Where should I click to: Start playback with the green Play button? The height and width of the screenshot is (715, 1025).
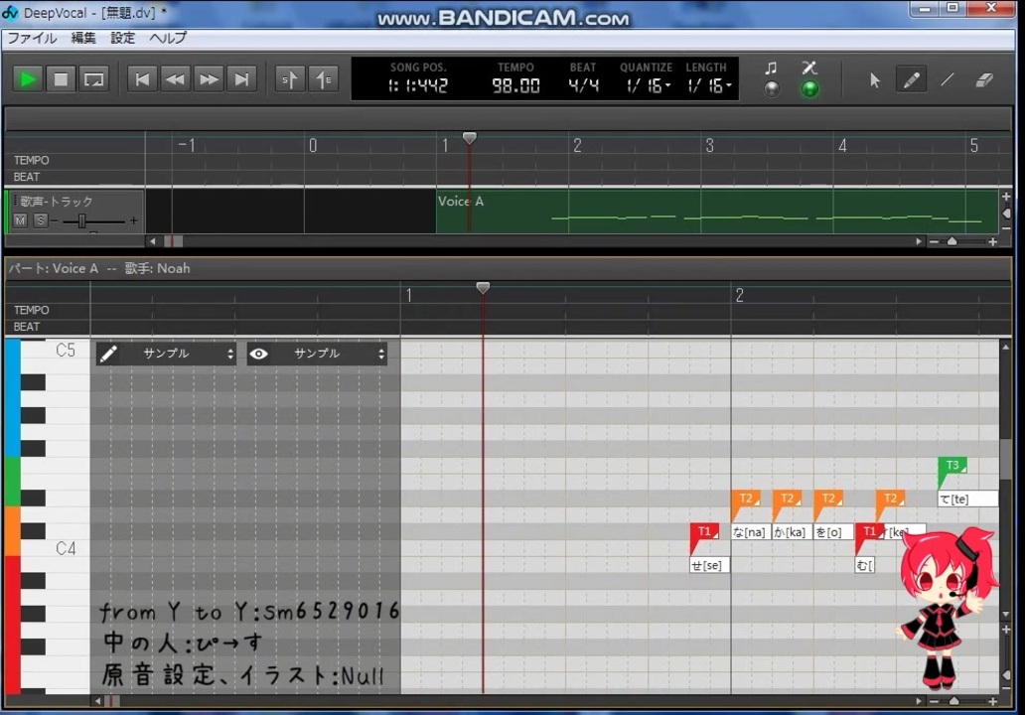pyautogui.click(x=28, y=79)
